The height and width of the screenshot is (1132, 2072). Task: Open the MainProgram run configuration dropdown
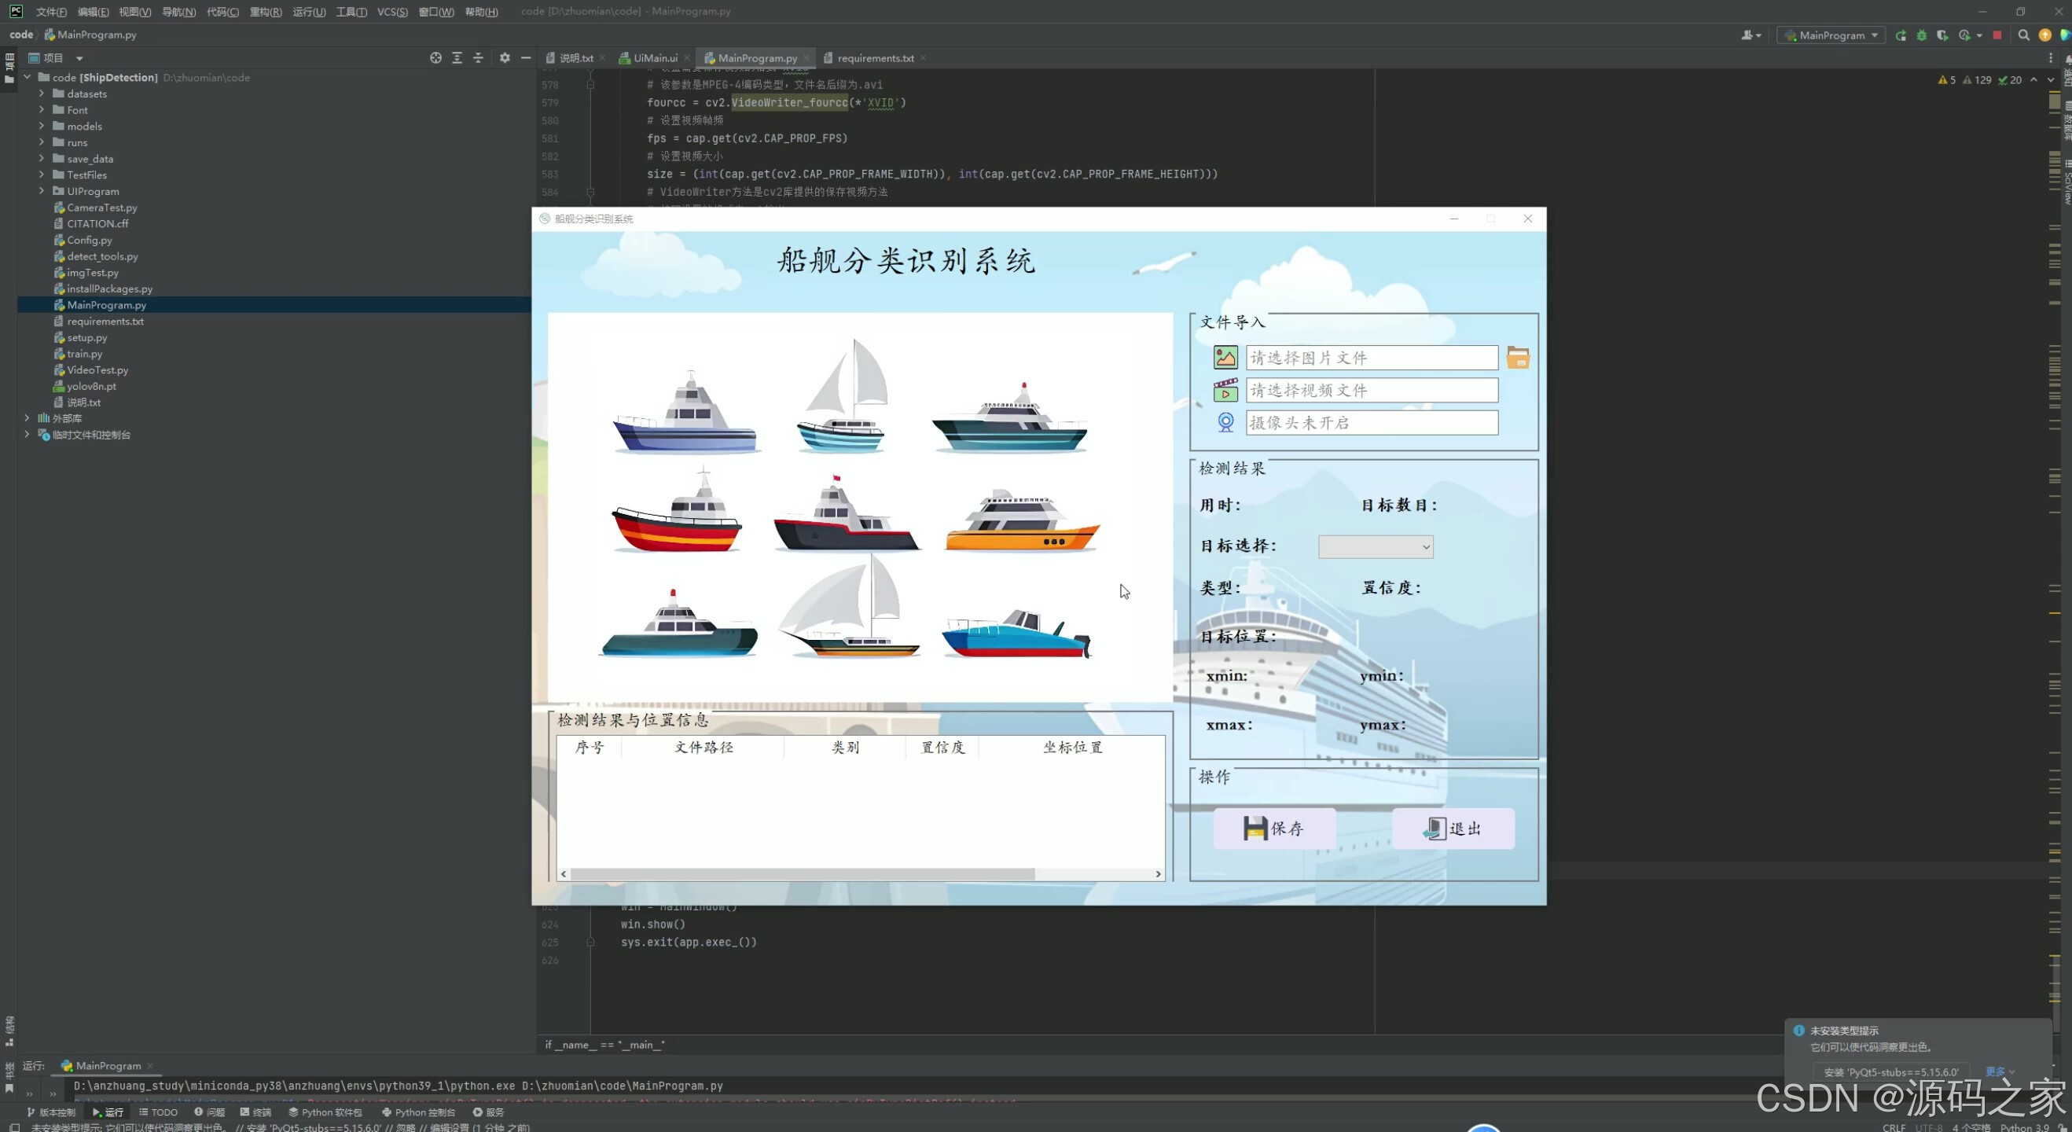[1831, 35]
